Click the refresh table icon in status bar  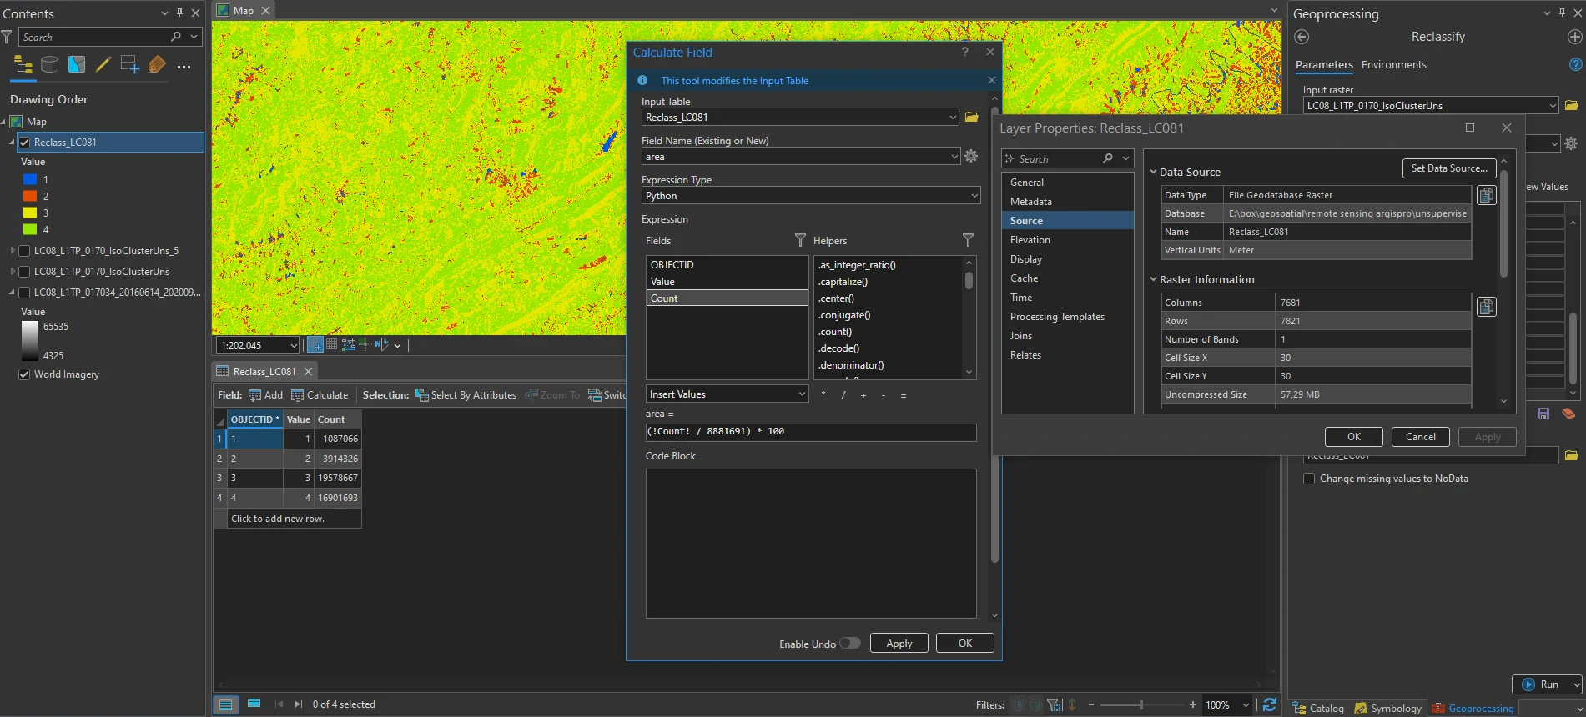(1269, 704)
